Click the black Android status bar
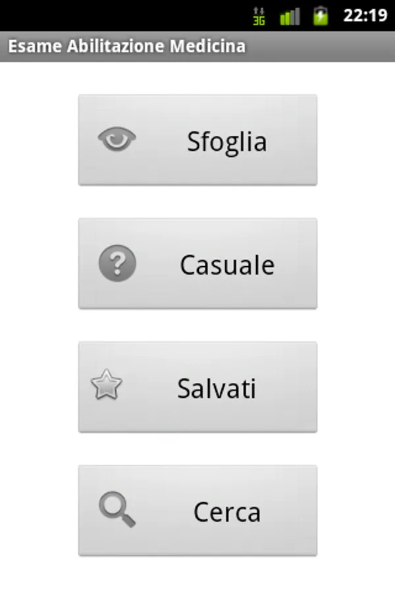The image size is (395, 593). [118, 15]
